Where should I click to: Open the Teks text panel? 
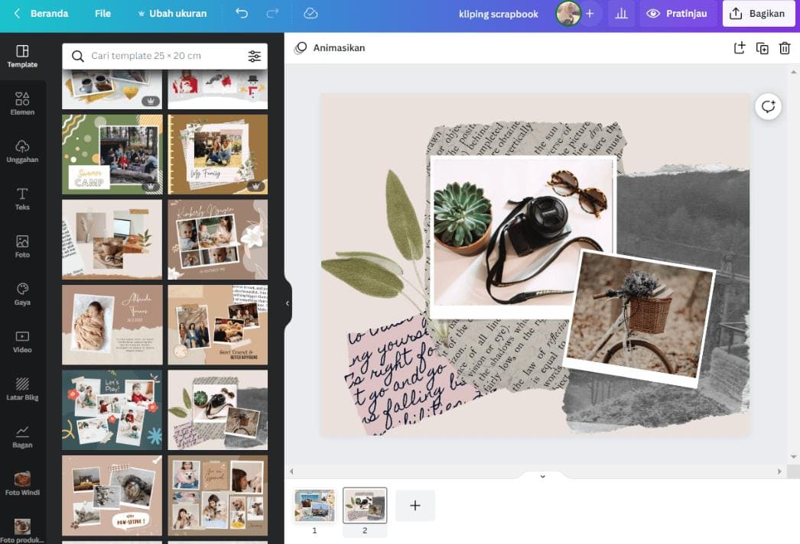point(22,199)
